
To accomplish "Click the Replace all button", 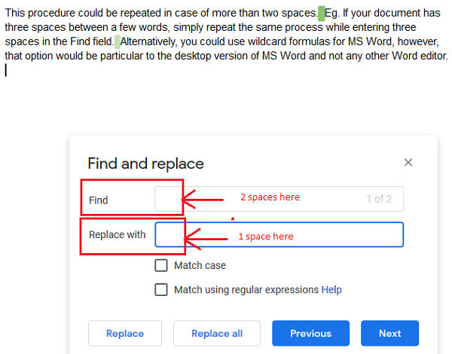I will pos(217,334).
